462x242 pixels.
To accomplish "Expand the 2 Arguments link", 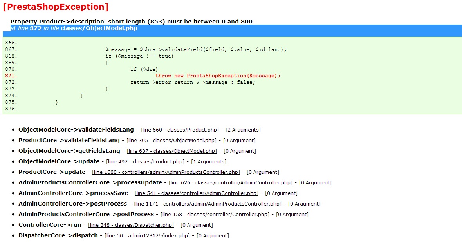I will pos(243,130).
